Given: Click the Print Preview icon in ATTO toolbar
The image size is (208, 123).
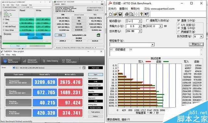Looking at the screenshot, I should [132, 14].
